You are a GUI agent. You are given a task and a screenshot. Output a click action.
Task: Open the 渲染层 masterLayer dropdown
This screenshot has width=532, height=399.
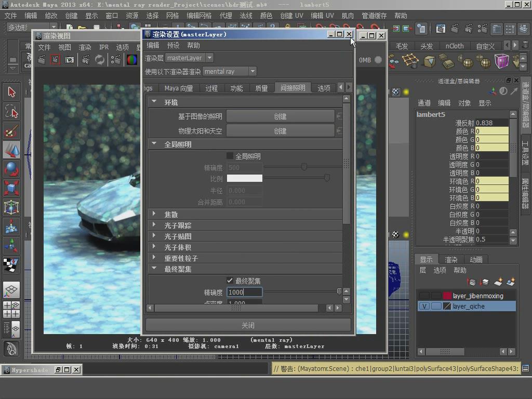pos(189,58)
